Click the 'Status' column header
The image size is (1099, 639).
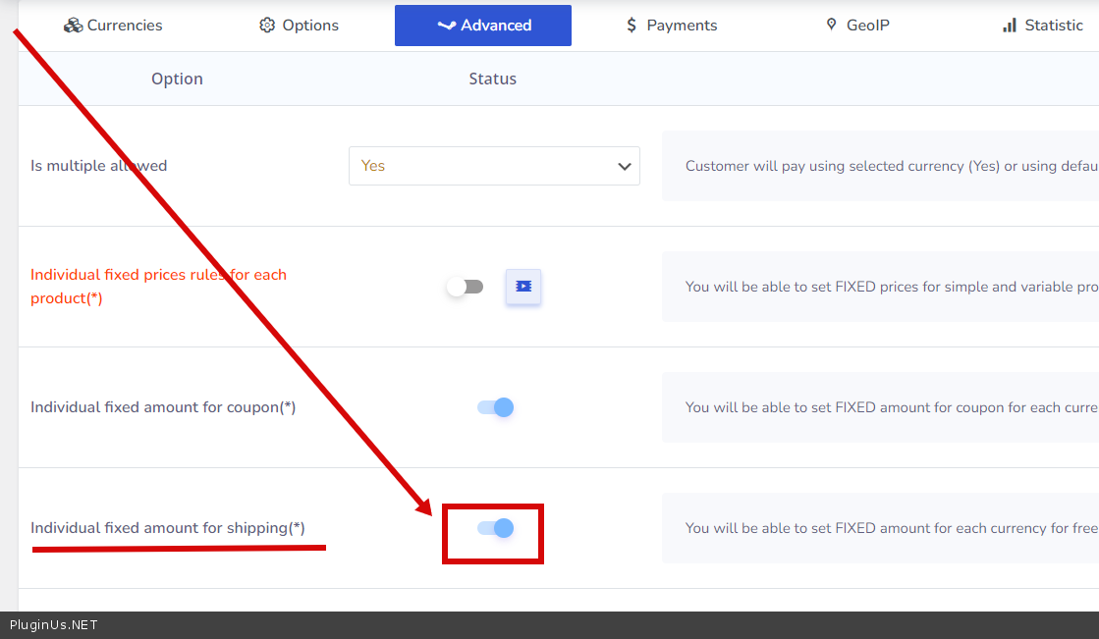pos(492,79)
